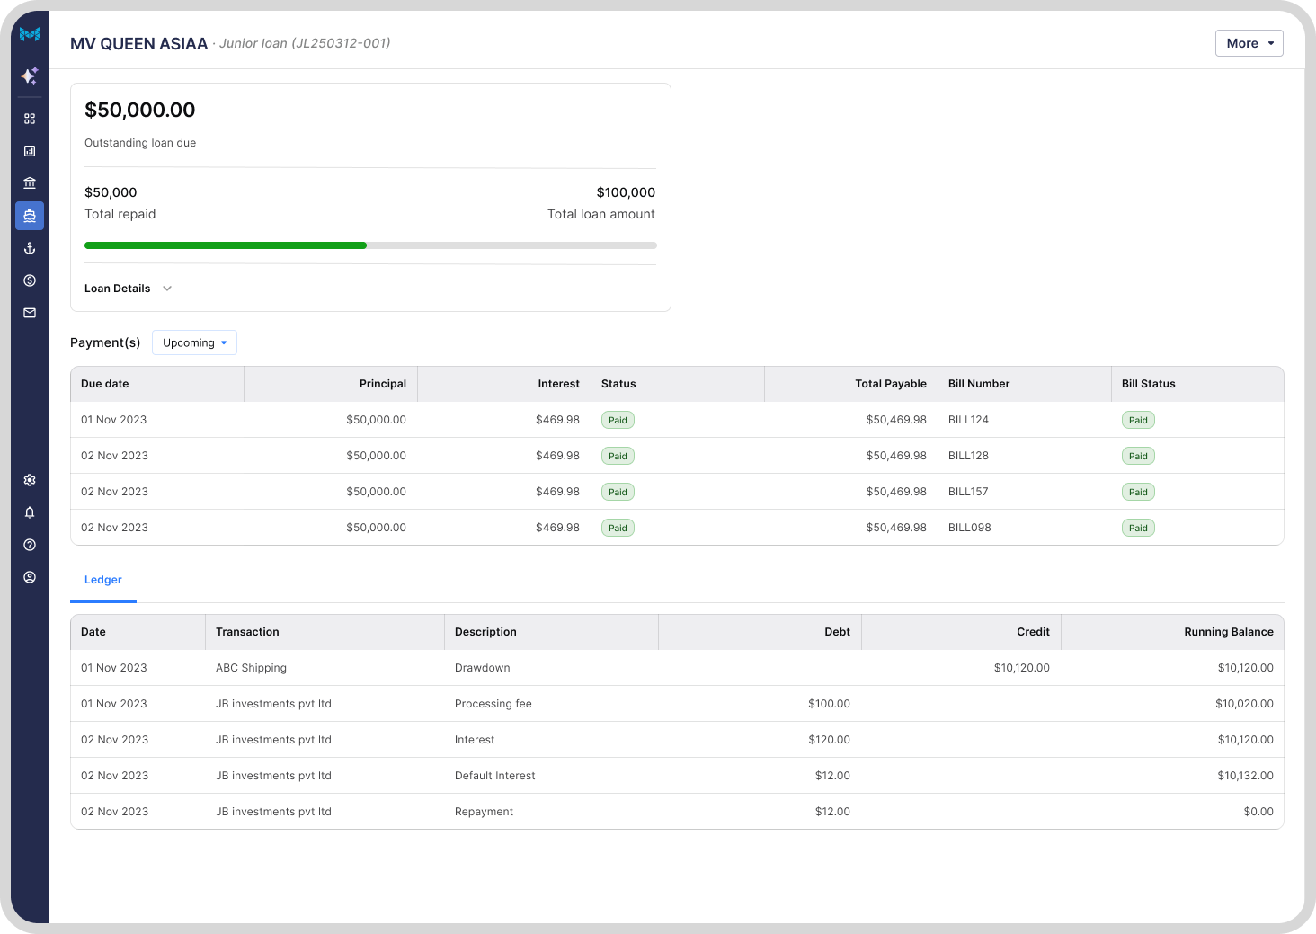
Task: Select the highlighted ship vessels icon
Action: click(29, 215)
